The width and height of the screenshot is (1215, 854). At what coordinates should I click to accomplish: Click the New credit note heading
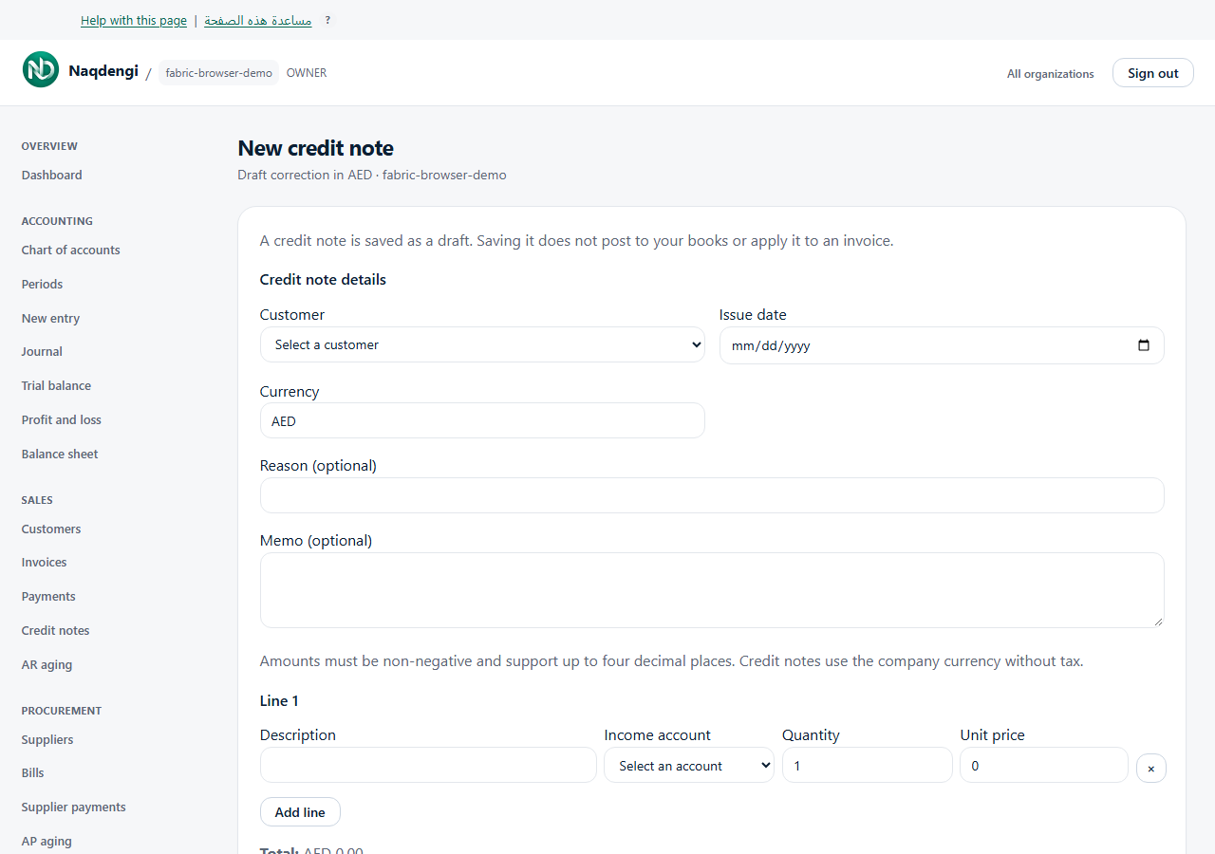coord(315,148)
